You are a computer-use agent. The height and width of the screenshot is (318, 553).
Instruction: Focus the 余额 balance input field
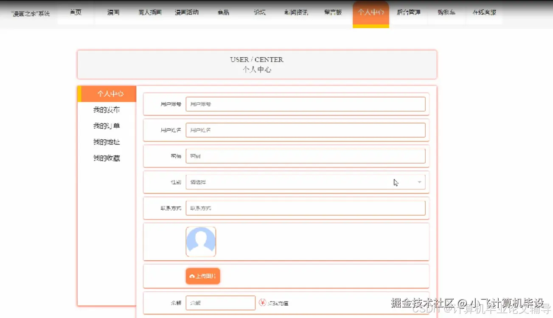click(221, 303)
